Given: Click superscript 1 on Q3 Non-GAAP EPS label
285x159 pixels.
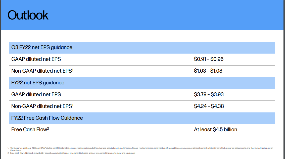Looking at the screenshot, I should point(73,70).
